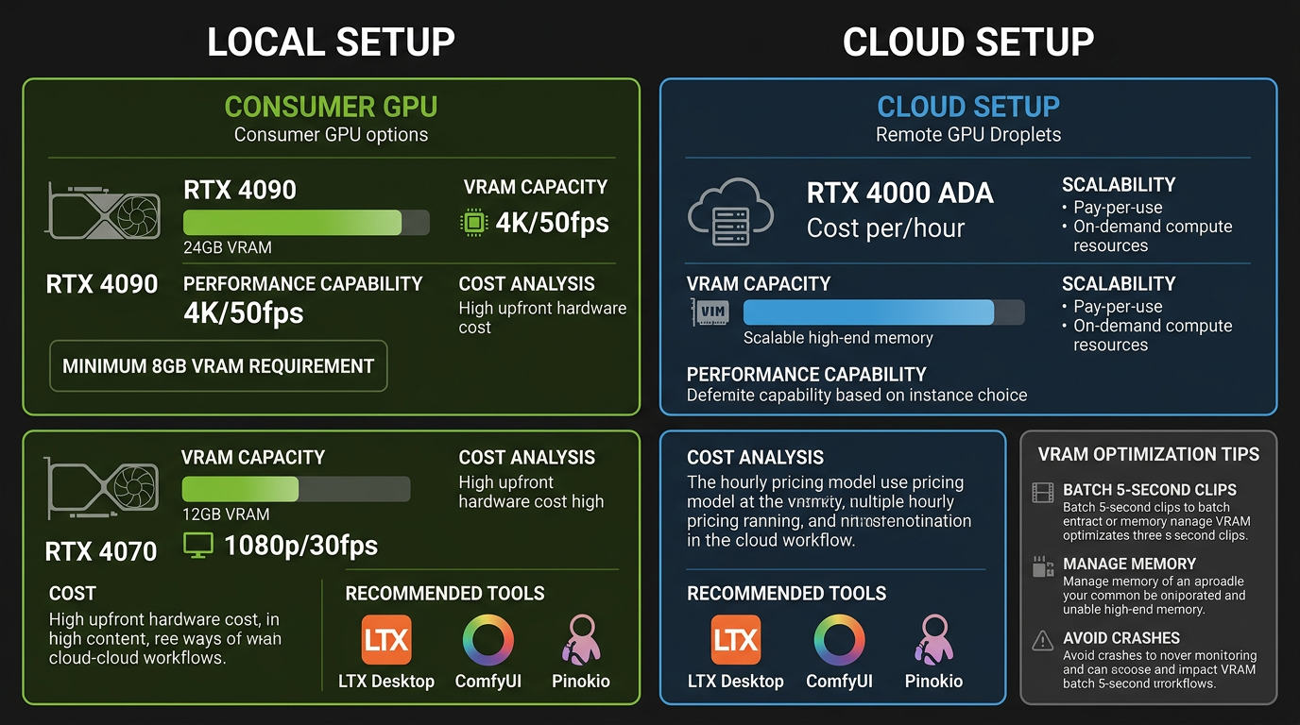Open ComfyUI icon in the RTX 4070 panel
The image size is (1300, 725).
click(488, 640)
